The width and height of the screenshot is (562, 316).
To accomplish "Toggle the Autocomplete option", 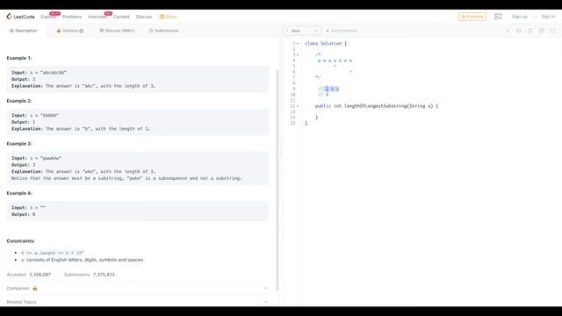I will pyautogui.click(x=342, y=31).
